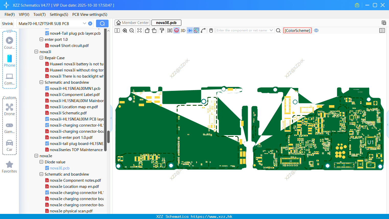The height and width of the screenshot is (219, 389).
Task: Select the nova3E.pcb tab
Action: point(166,23)
